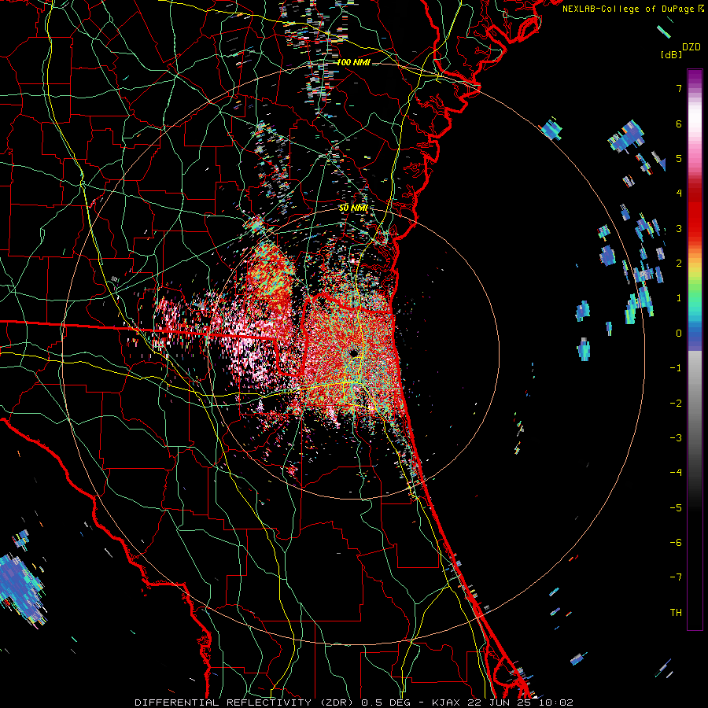Click the legend value 0 label
The width and height of the screenshot is (708, 708).
click(679, 334)
